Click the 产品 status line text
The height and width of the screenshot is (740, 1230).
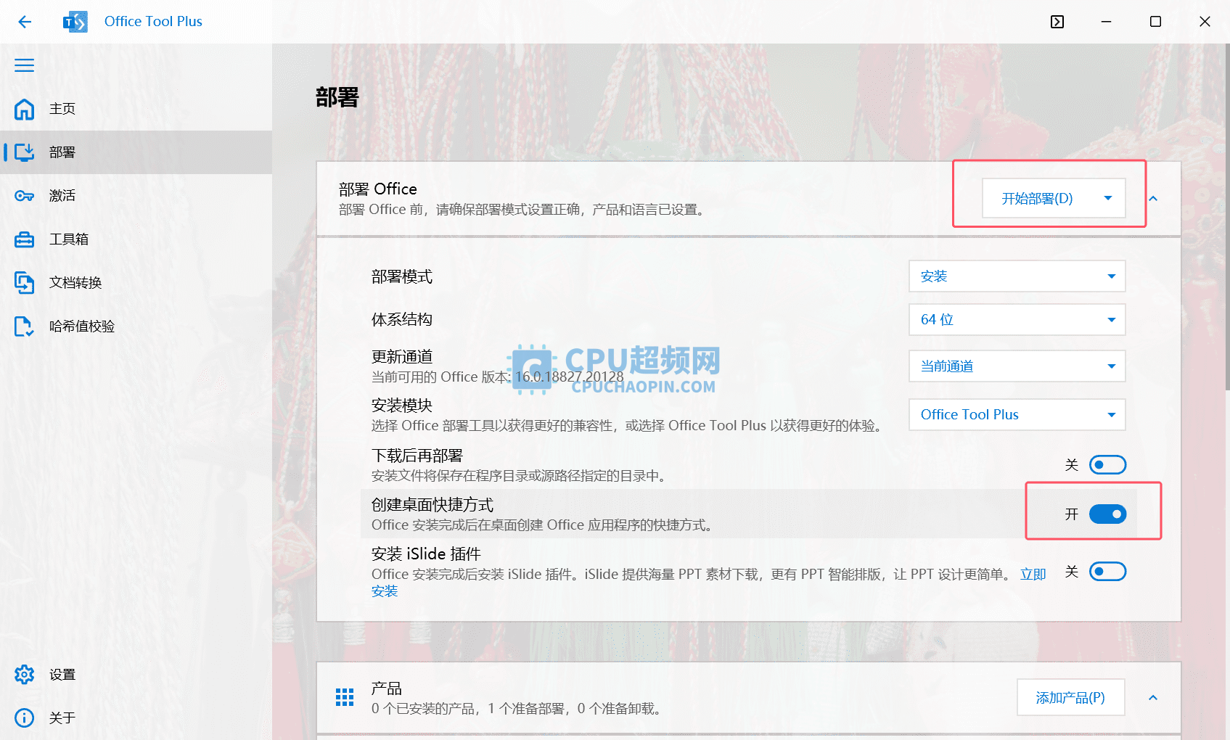pos(517,709)
